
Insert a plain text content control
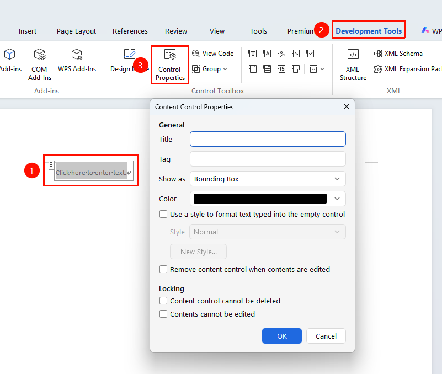point(267,54)
